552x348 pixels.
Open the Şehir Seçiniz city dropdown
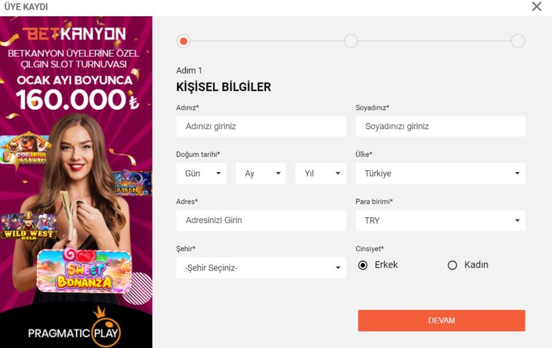click(x=261, y=268)
